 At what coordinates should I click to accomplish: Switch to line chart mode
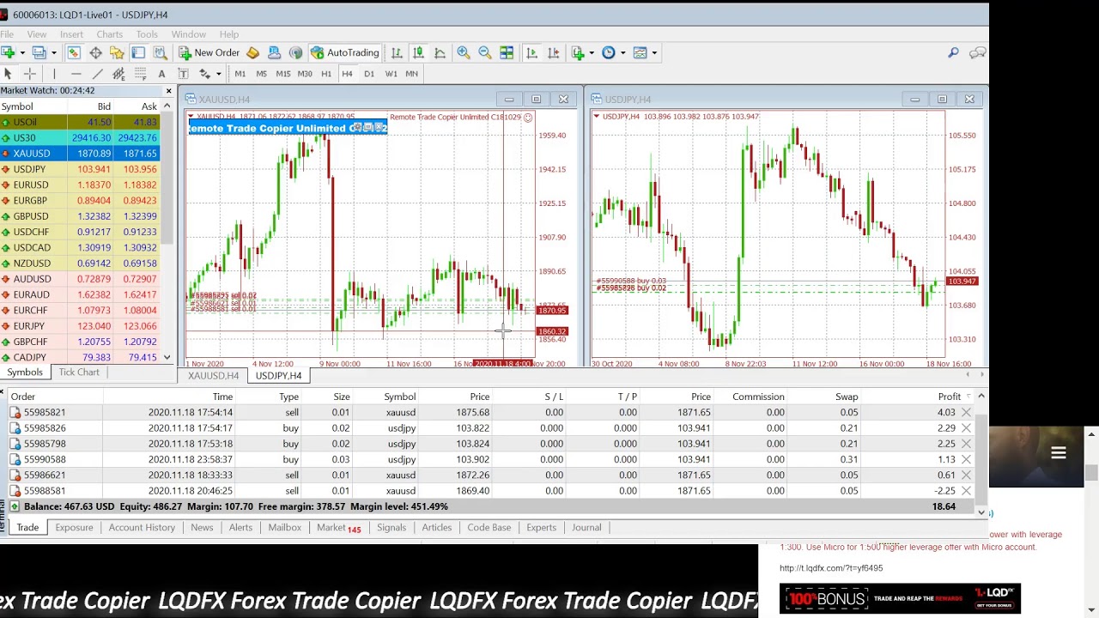pos(440,52)
